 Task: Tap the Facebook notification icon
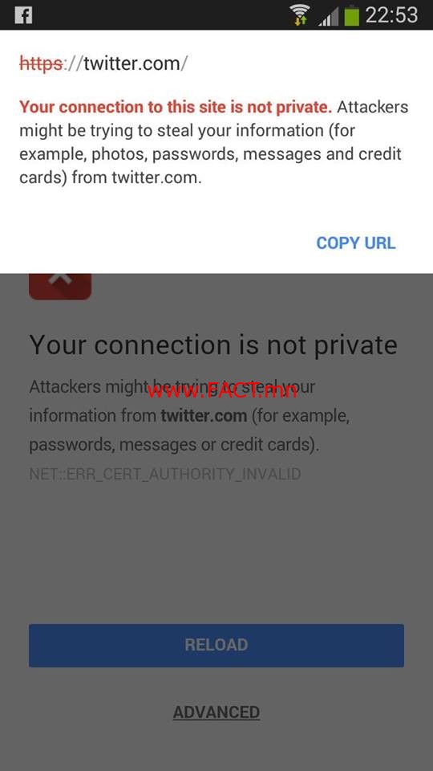coord(23,14)
